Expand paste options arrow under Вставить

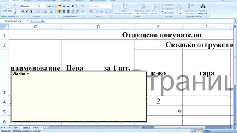7,13
